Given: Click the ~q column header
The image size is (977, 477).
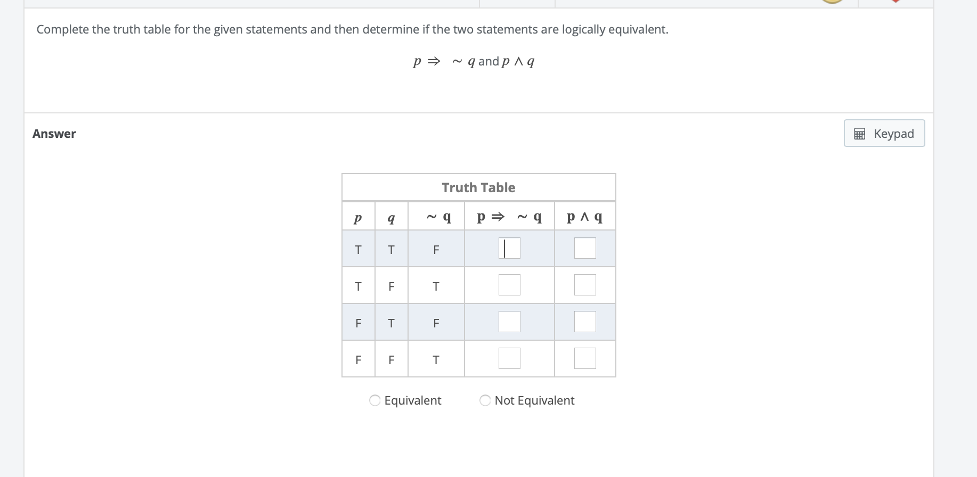Looking at the screenshot, I should coord(436,216).
